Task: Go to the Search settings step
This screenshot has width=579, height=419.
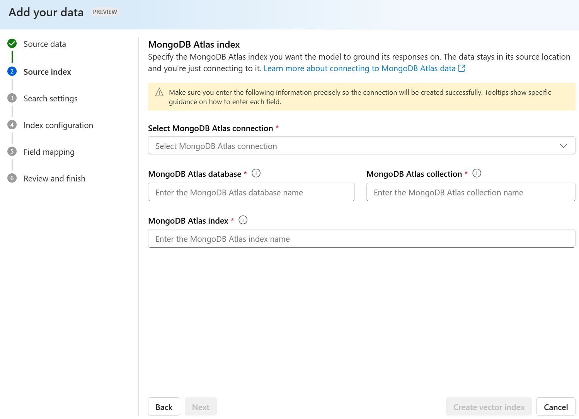Action: [51, 99]
